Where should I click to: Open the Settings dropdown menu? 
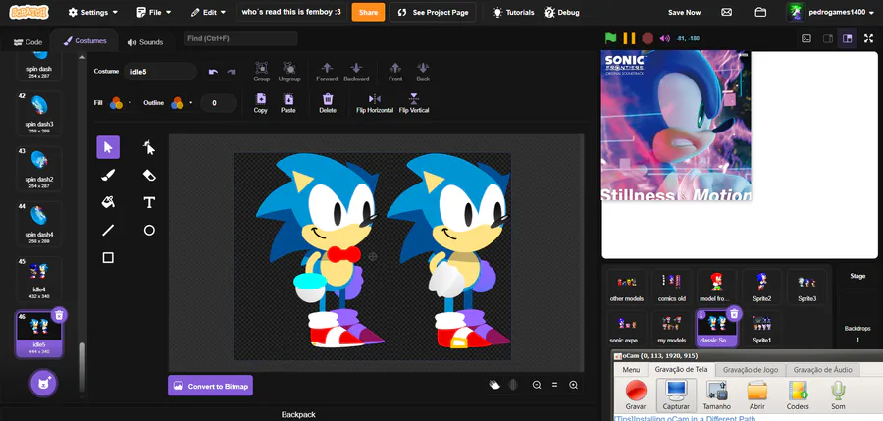pos(93,12)
